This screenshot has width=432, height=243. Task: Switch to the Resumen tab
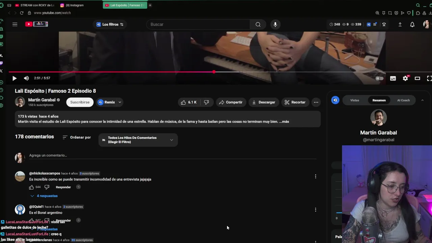pyautogui.click(x=379, y=100)
